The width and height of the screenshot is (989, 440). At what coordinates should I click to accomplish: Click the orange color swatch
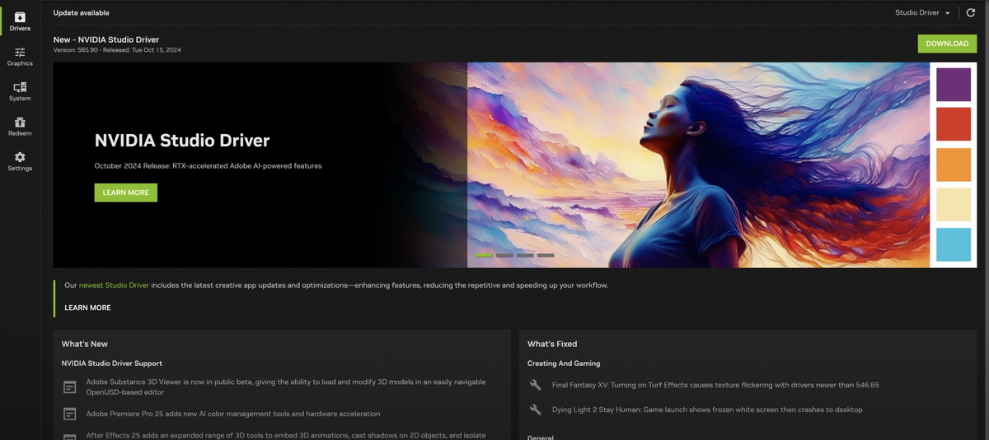(954, 164)
